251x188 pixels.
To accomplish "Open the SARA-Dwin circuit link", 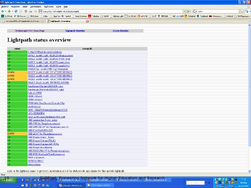I will 34,164.
